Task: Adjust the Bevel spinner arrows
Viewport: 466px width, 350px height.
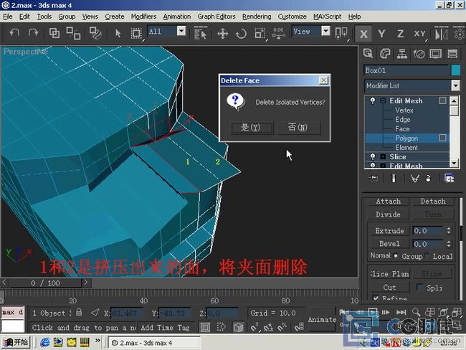Action: coord(449,244)
